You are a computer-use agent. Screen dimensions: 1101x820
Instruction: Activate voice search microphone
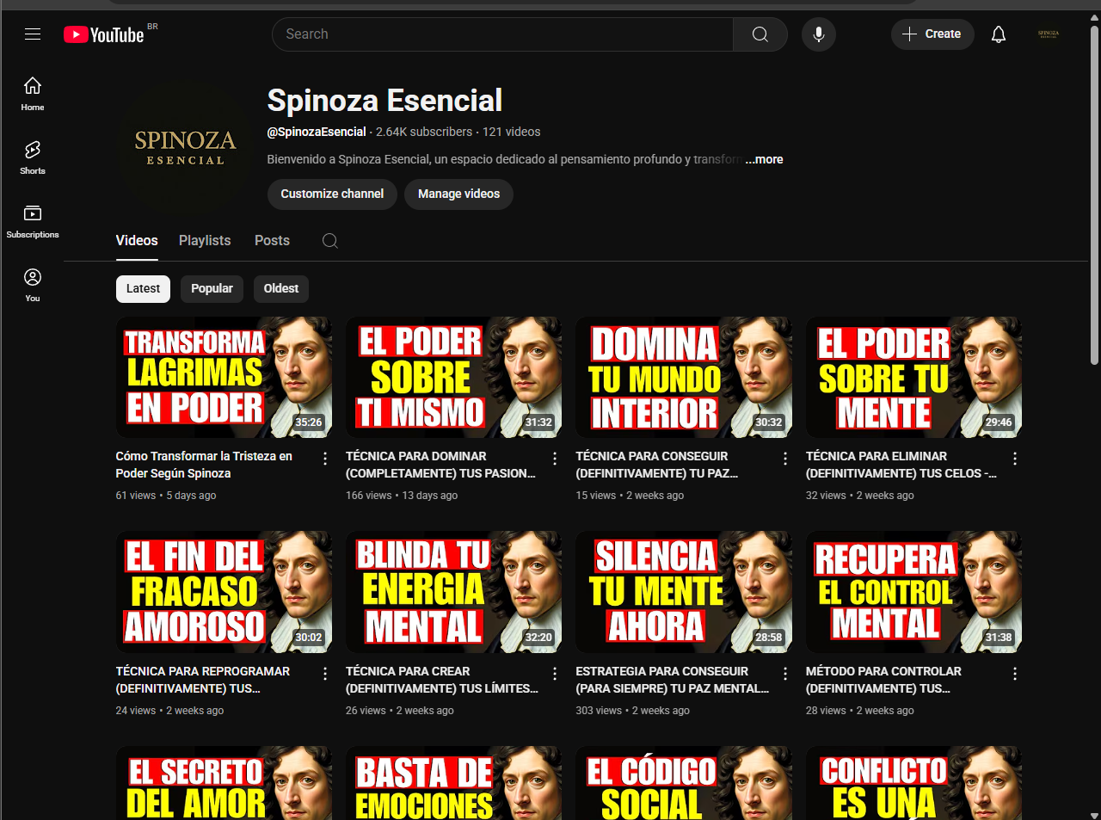click(819, 34)
